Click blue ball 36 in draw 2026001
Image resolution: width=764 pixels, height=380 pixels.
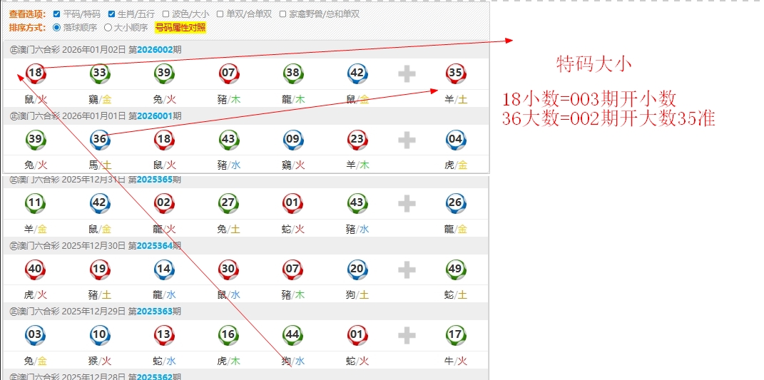[x=100, y=139]
